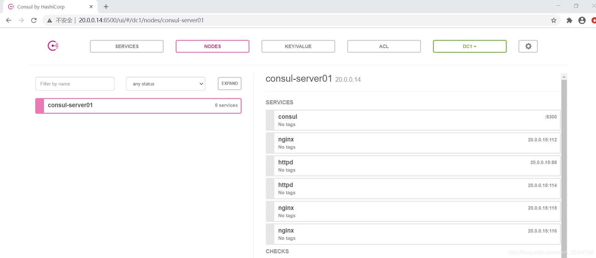This screenshot has width=596, height=258.
Task: Open the any status filter dropdown
Action: (166, 84)
